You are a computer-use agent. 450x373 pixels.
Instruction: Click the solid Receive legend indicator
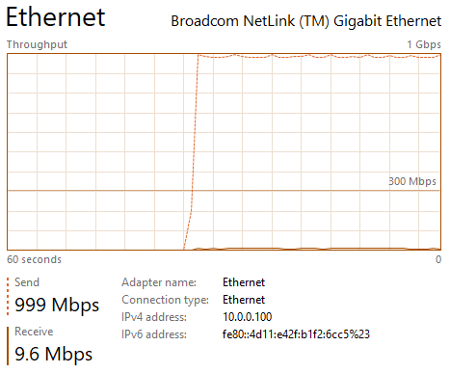8,346
